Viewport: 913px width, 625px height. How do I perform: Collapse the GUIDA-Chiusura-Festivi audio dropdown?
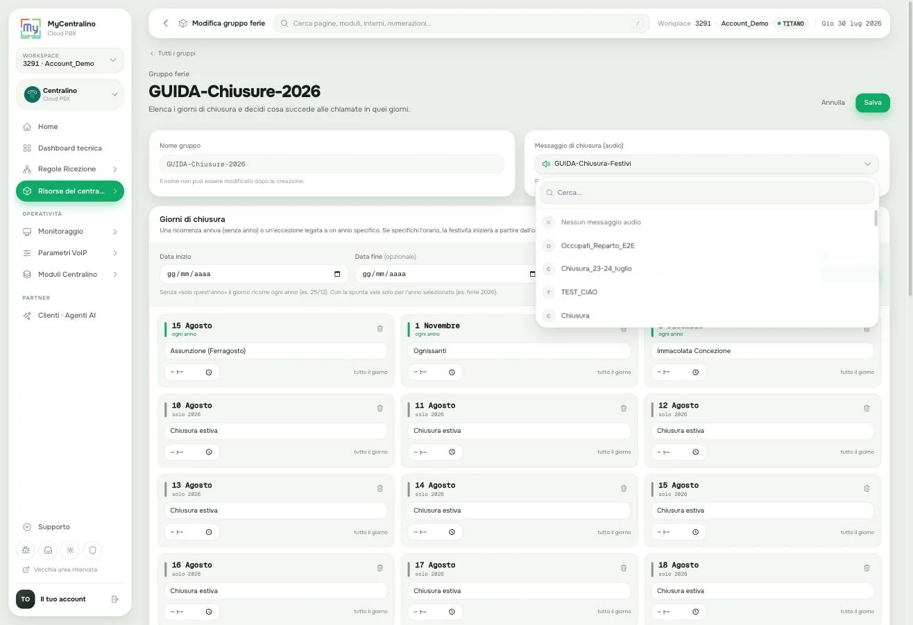pyautogui.click(x=706, y=164)
